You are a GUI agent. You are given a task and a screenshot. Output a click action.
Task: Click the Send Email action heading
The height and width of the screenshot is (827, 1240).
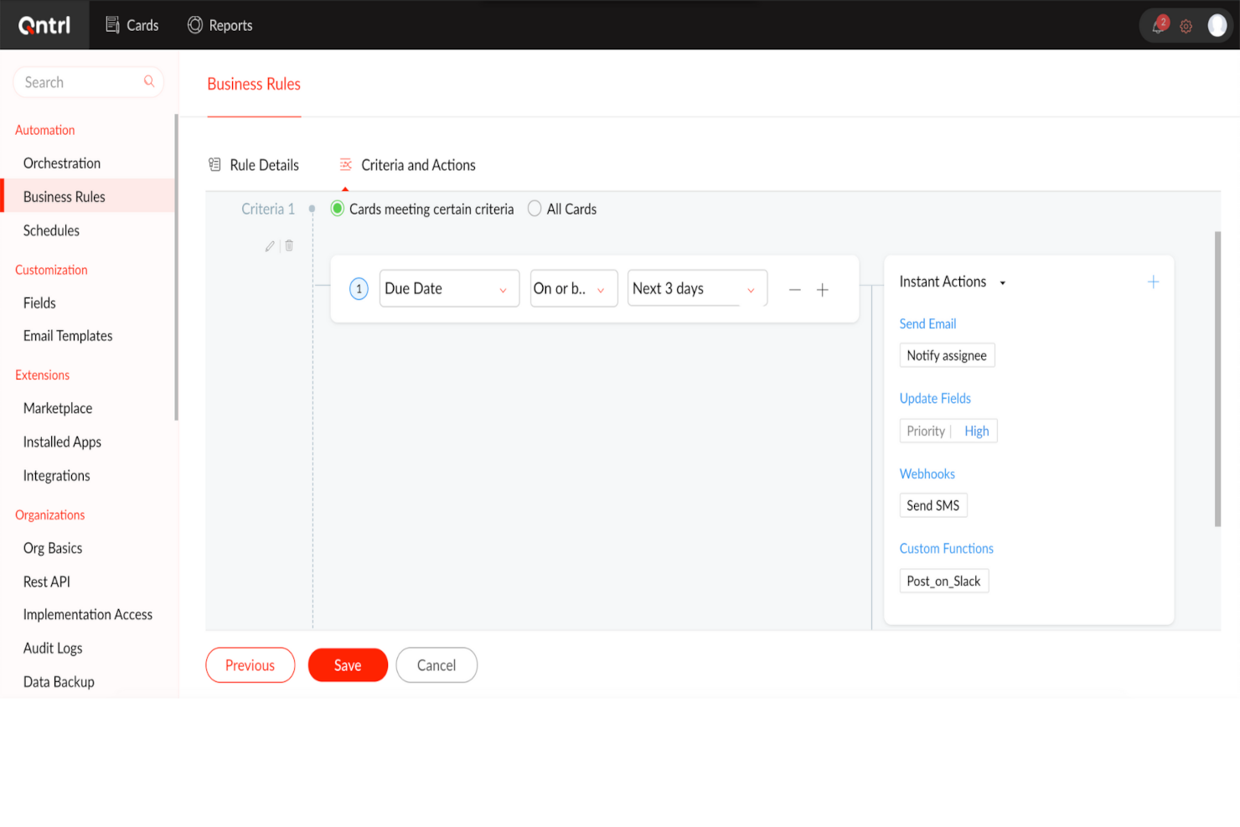click(x=927, y=323)
